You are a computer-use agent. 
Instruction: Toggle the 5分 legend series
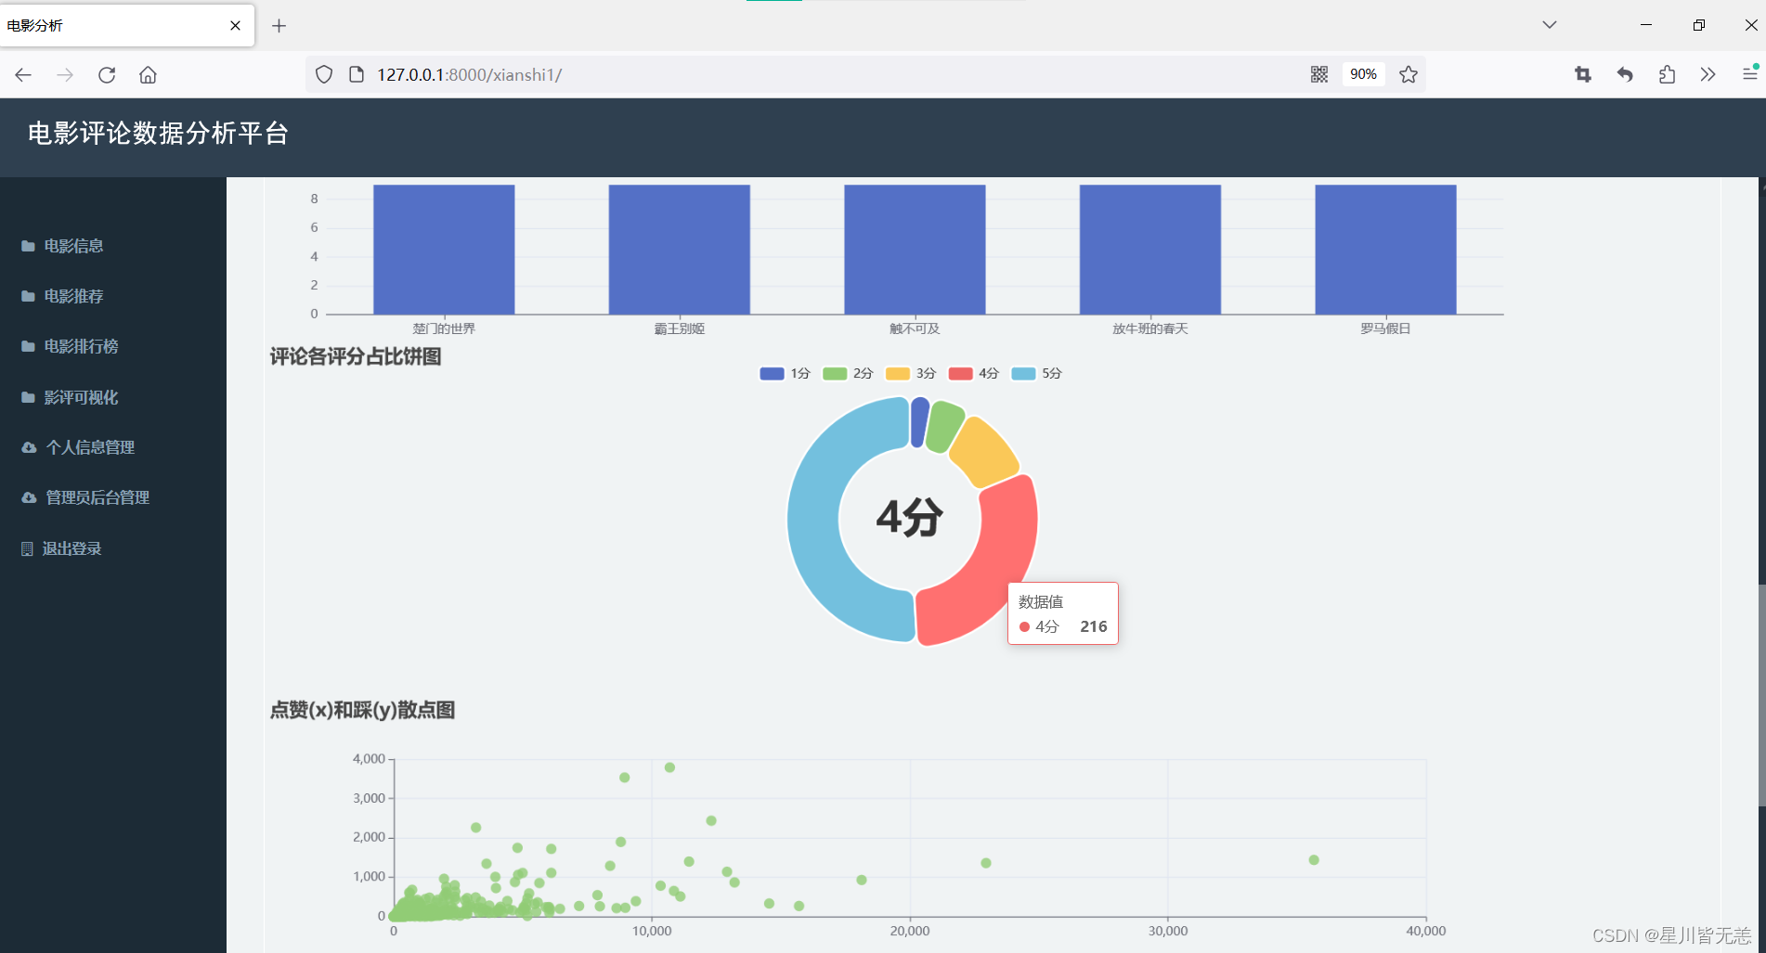[1035, 374]
